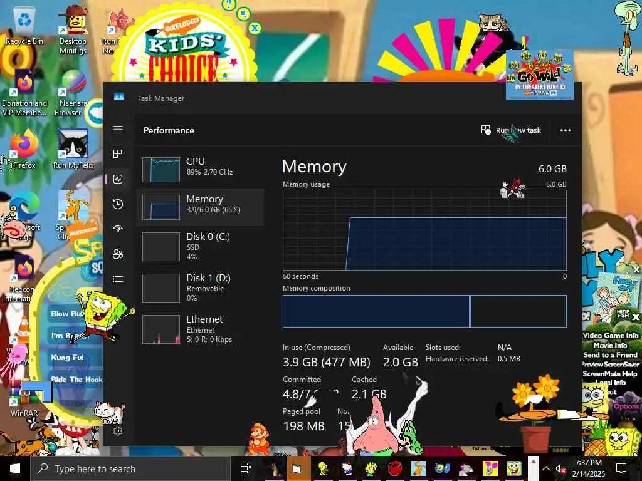Image resolution: width=642 pixels, height=481 pixels.
Task: Open Task Manager settings gear
Action: coord(118,431)
